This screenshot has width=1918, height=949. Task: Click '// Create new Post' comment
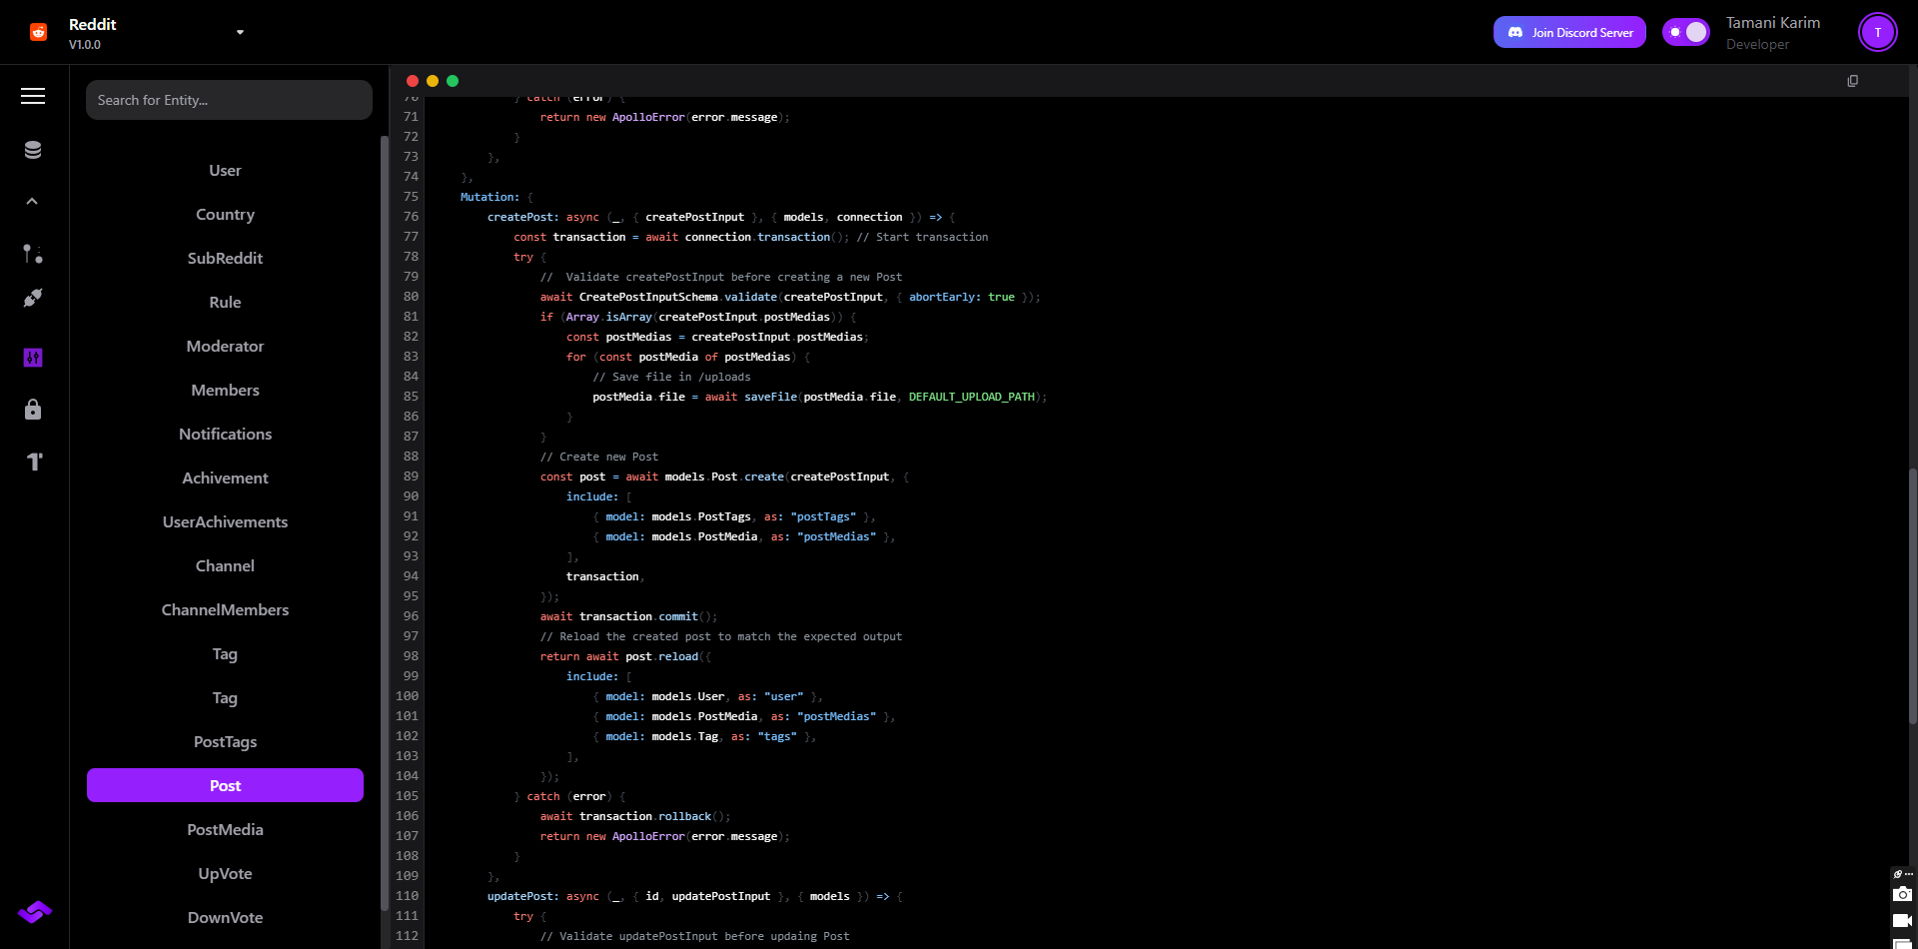click(x=599, y=457)
